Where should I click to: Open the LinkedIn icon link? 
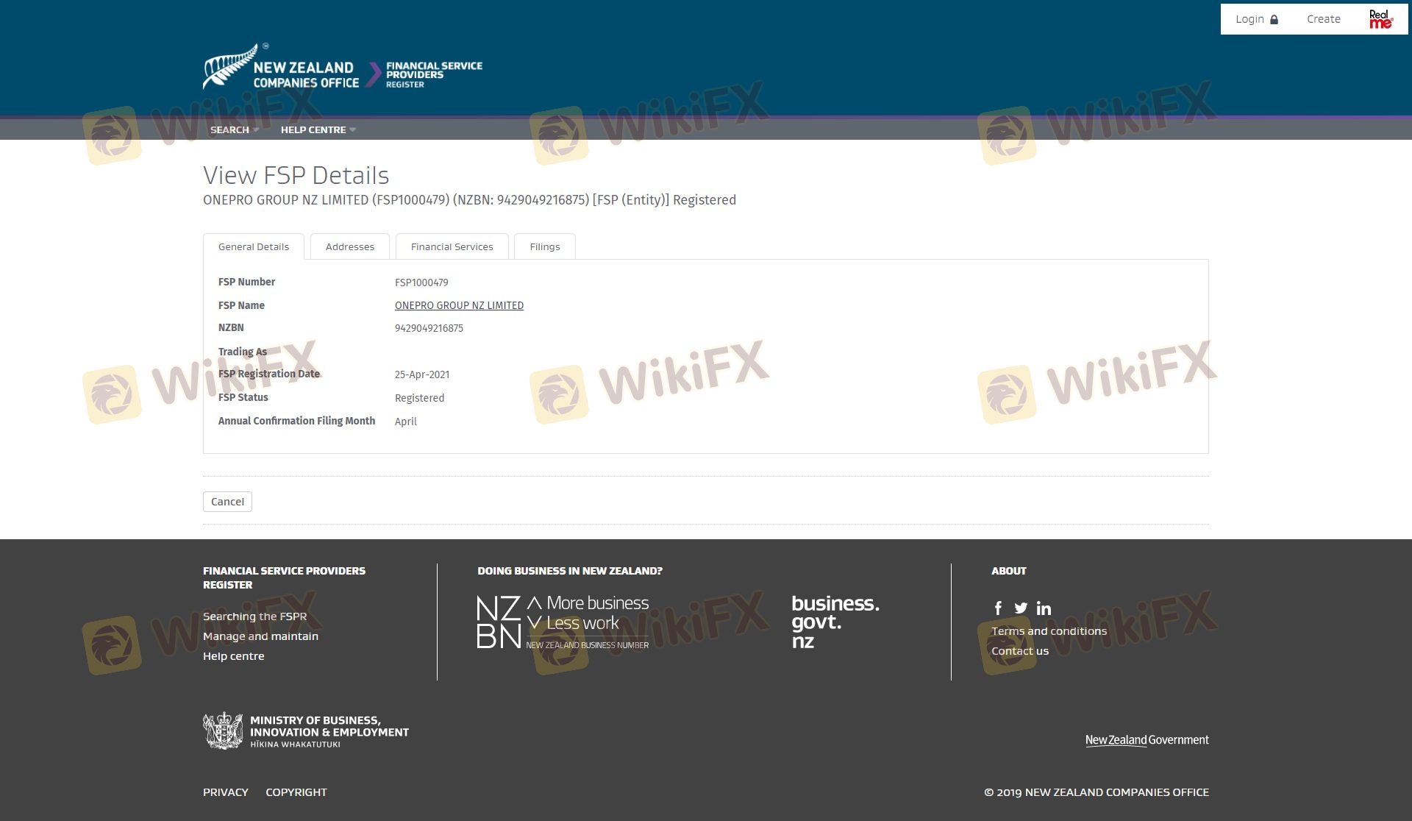pyautogui.click(x=1044, y=608)
